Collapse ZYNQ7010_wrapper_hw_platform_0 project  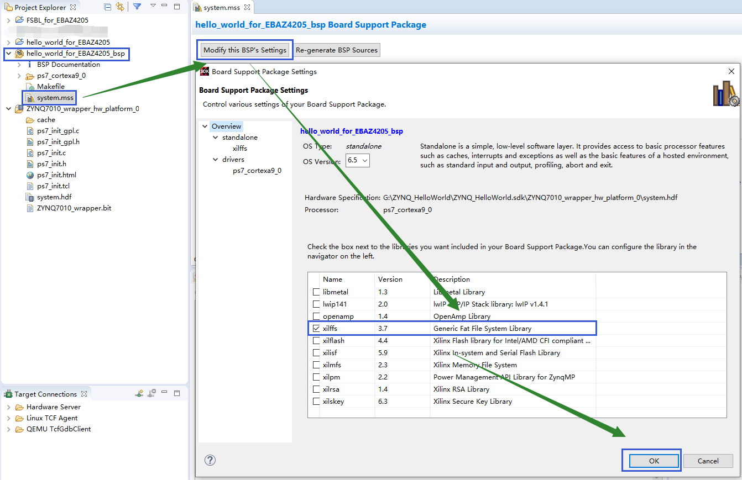pos(8,109)
